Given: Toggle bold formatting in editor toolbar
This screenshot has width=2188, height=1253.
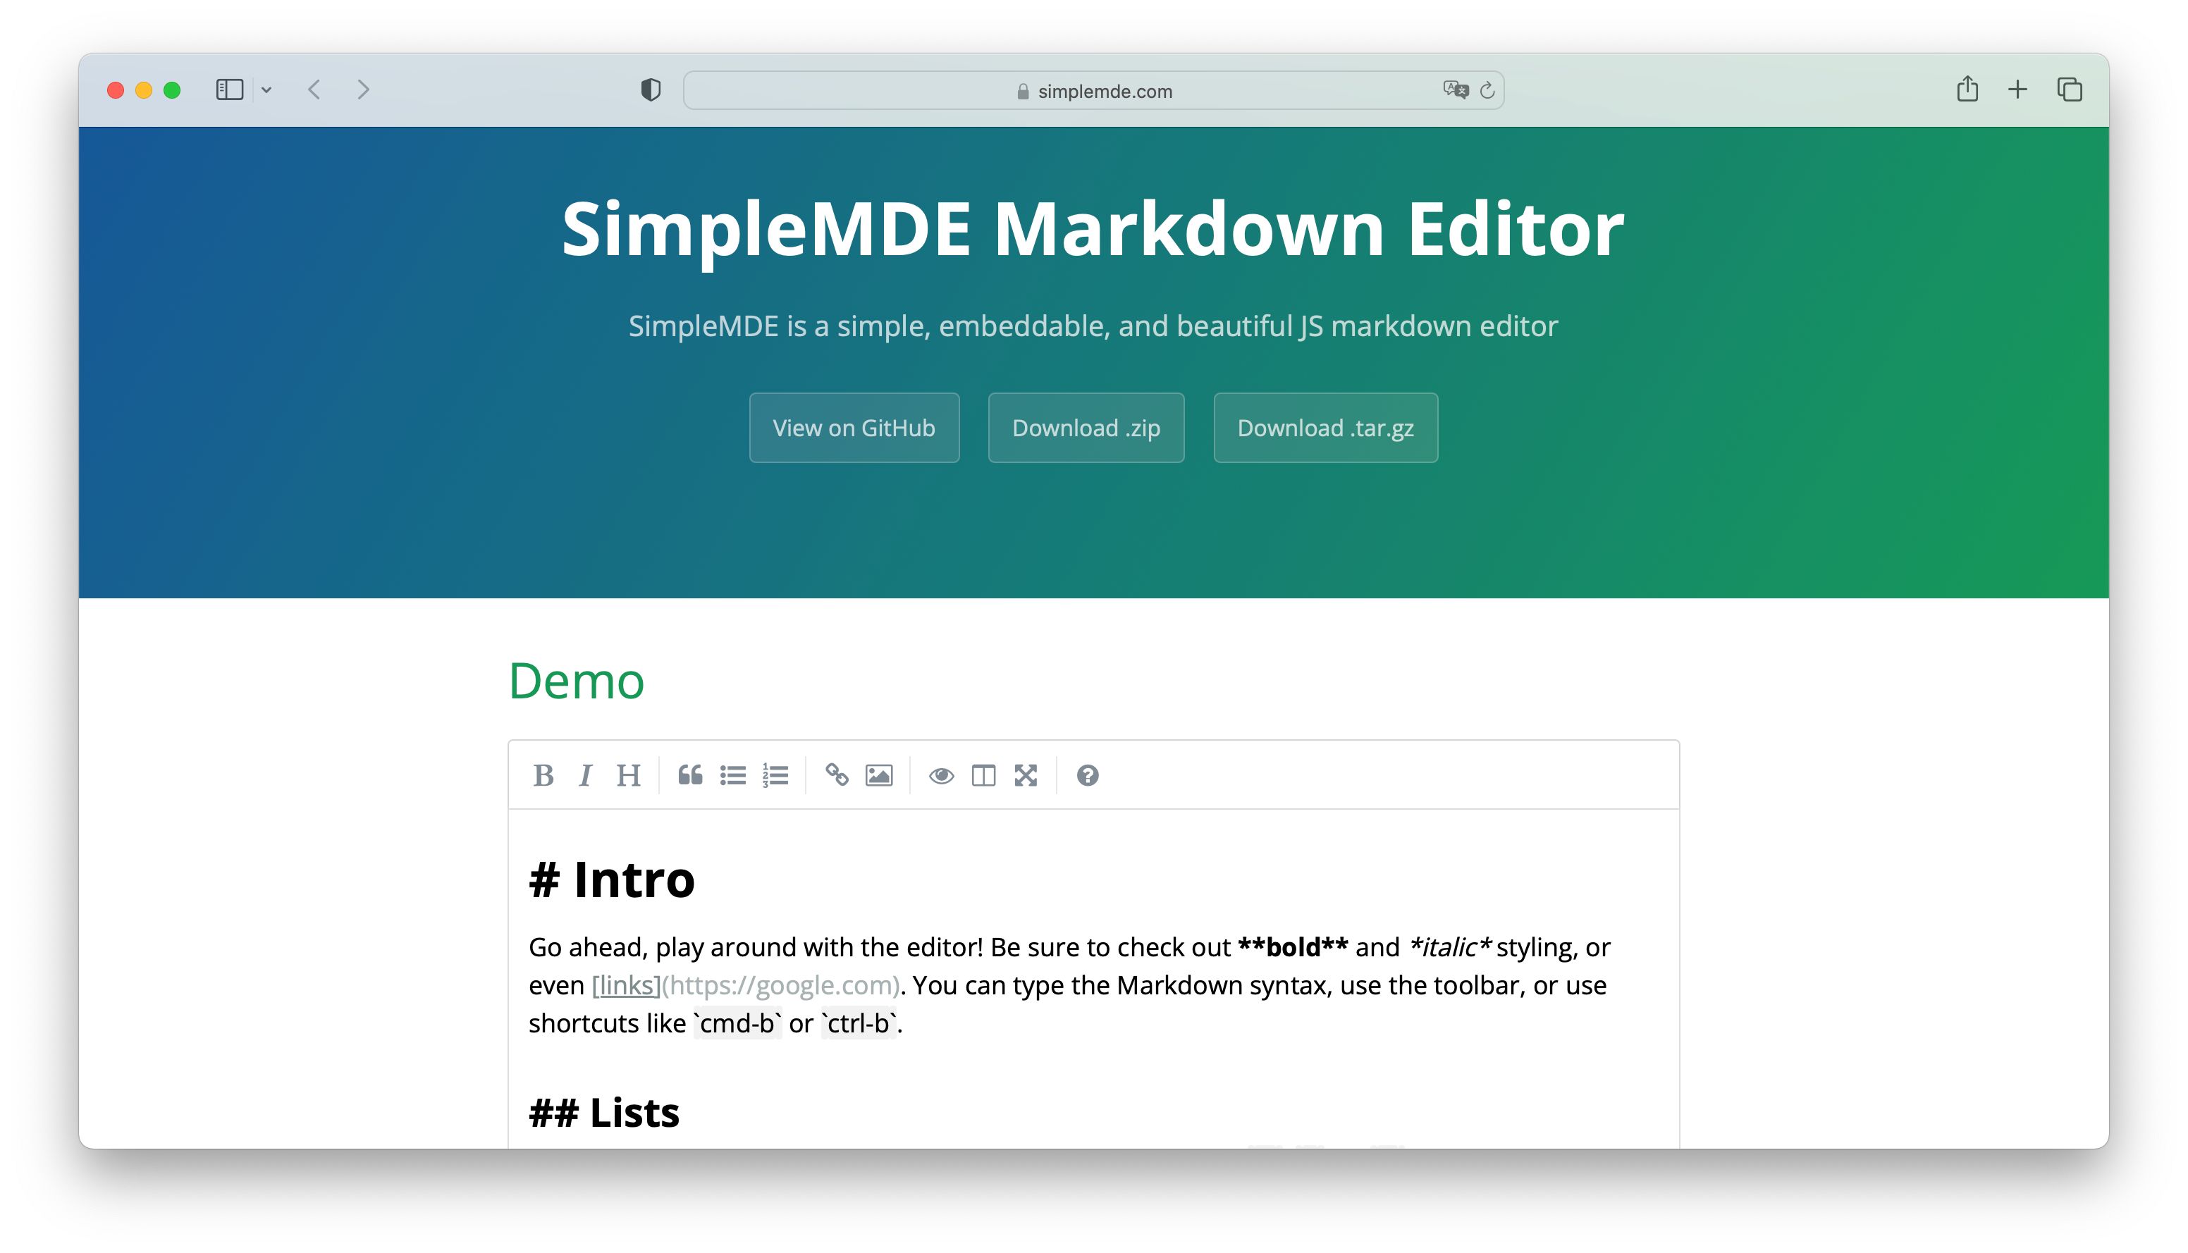Looking at the screenshot, I should coord(543,775).
